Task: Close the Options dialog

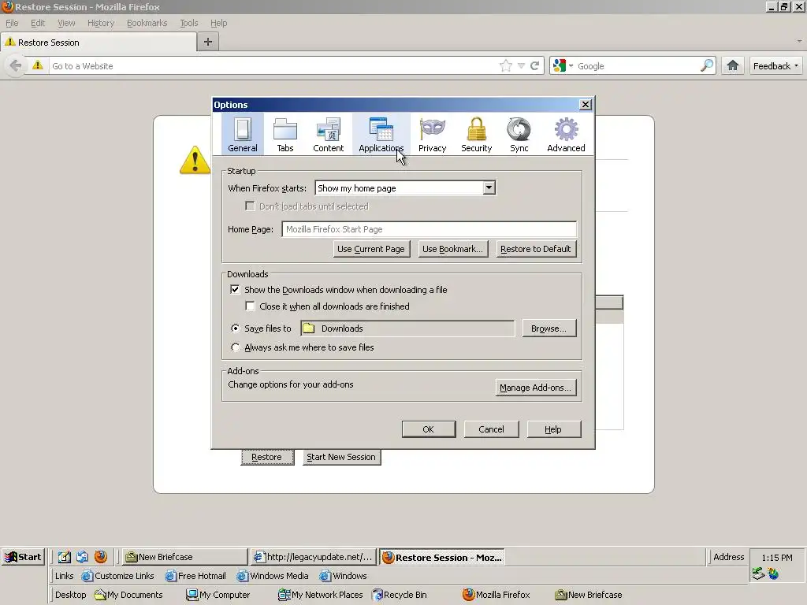Action: 586,105
